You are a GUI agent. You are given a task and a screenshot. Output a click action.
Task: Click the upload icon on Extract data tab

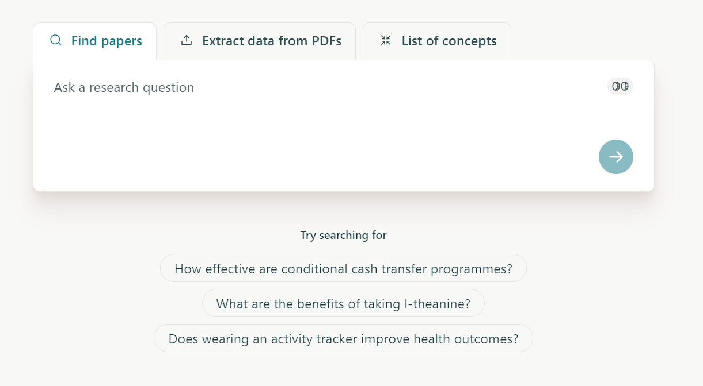click(187, 40)
